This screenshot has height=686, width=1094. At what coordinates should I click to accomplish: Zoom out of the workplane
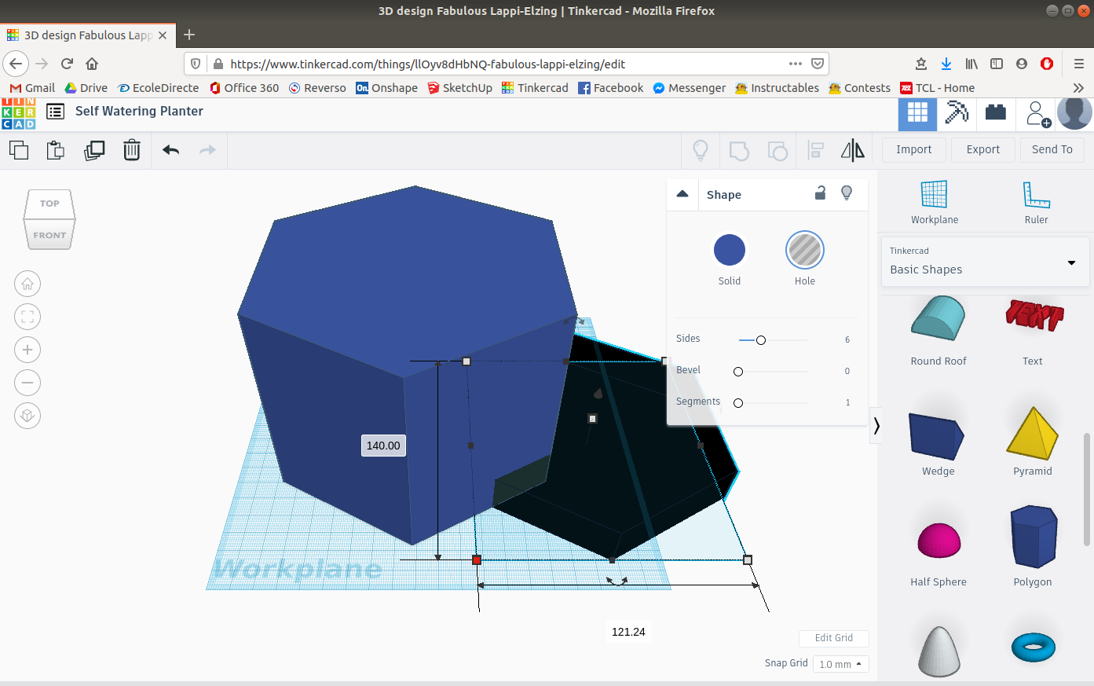(x=27, y=383)
